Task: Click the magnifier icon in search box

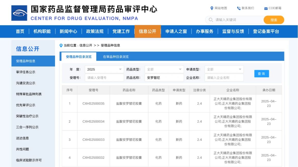Action: tap(211, 20)
